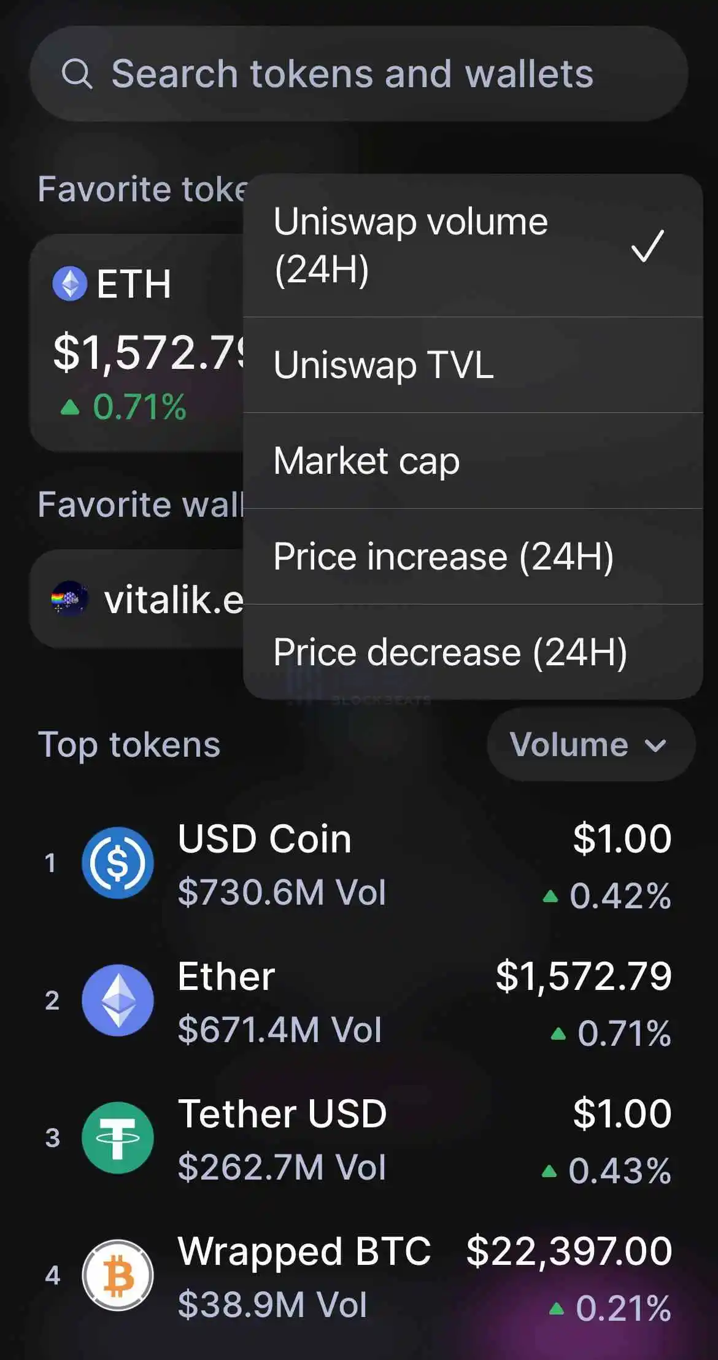
Task: Tap the Wrapped BTC token logo
Action: [118, 1275]
